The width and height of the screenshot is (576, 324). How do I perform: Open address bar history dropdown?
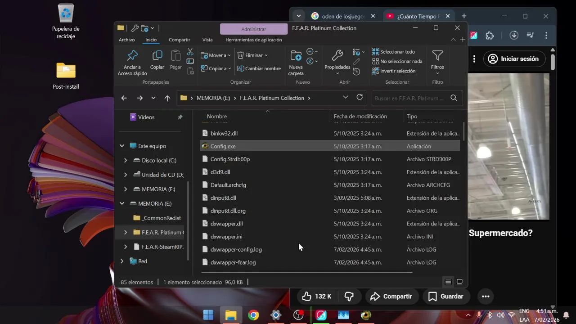[x=345, y=97]
